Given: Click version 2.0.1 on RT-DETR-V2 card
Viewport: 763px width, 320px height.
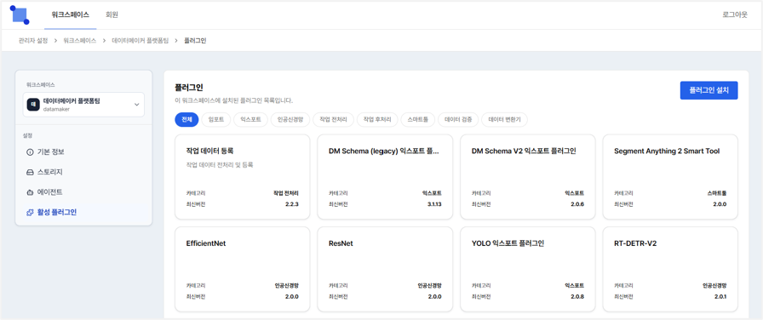Looking at the screenshot, I should (x=720, y=297).
